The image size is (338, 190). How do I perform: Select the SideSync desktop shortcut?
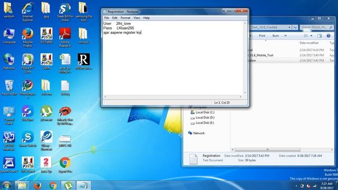coord(28,113)
